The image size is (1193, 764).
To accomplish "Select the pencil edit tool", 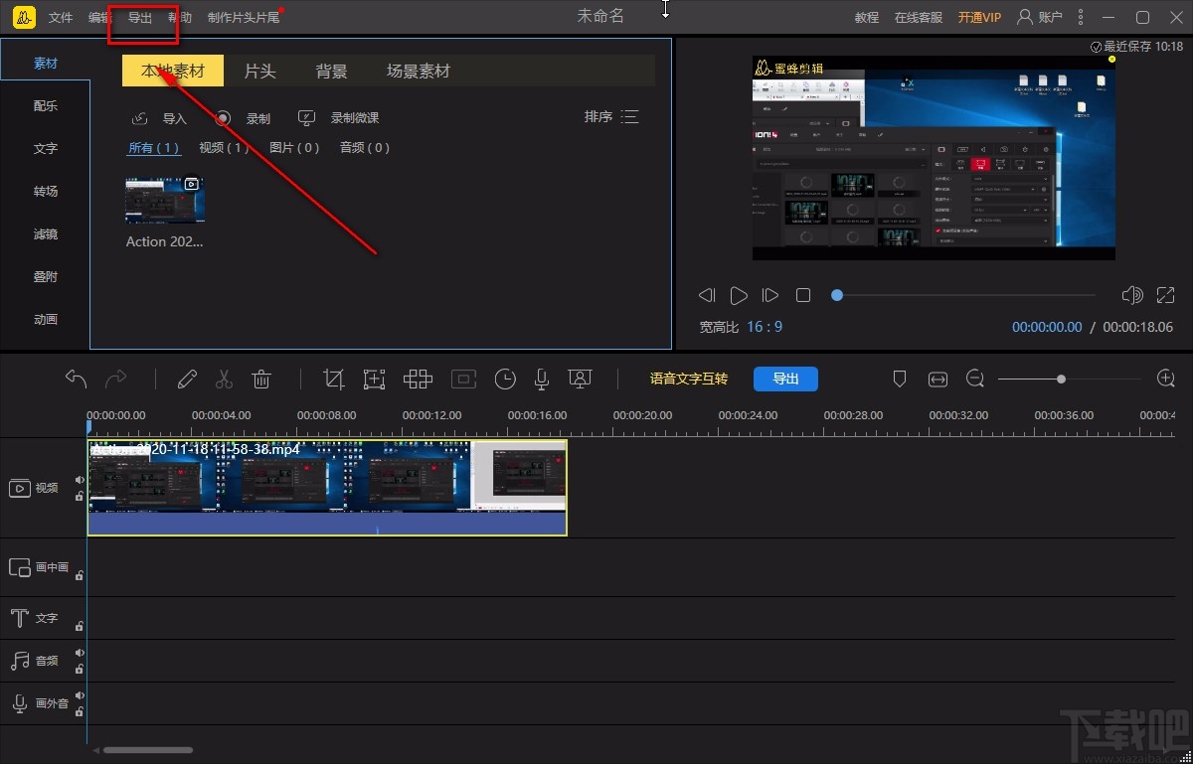I will point(186,379).
